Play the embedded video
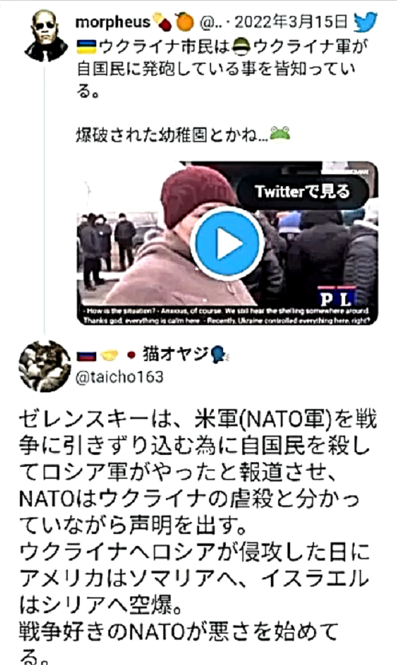The image size is (397, 665). (227, 243)
